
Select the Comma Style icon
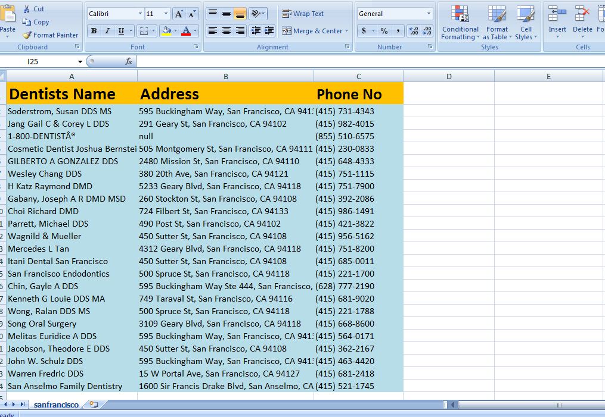(398, 30)
